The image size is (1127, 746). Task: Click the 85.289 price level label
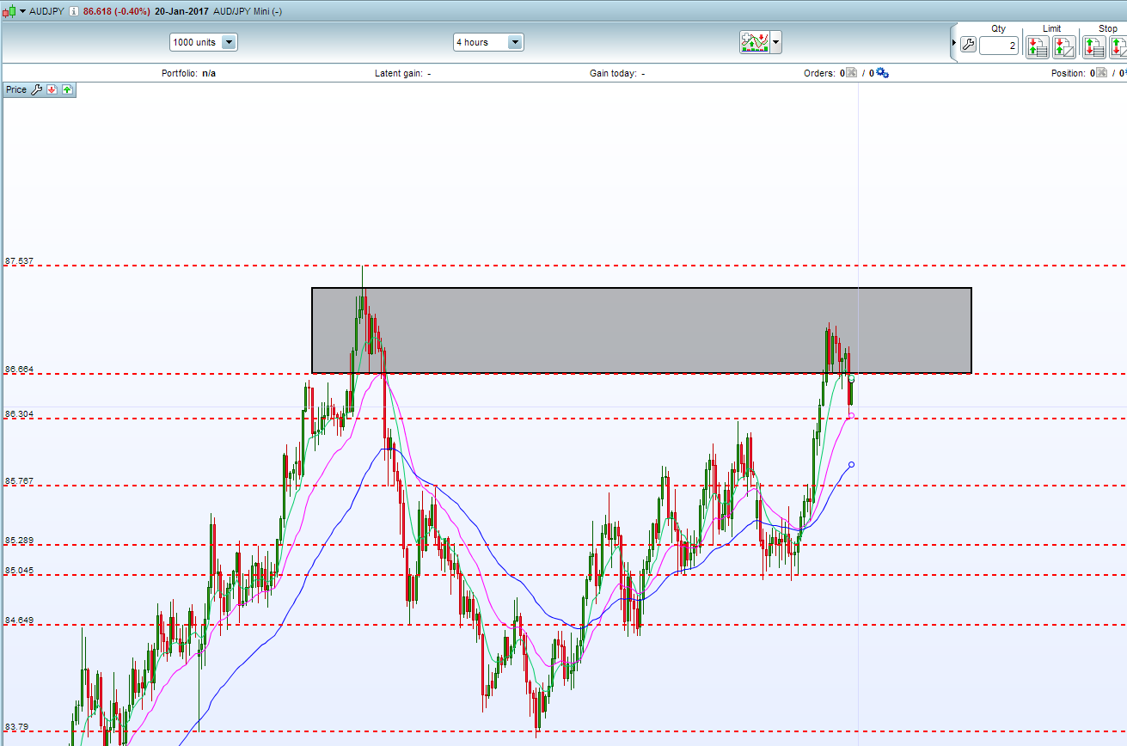pos(19,540)
